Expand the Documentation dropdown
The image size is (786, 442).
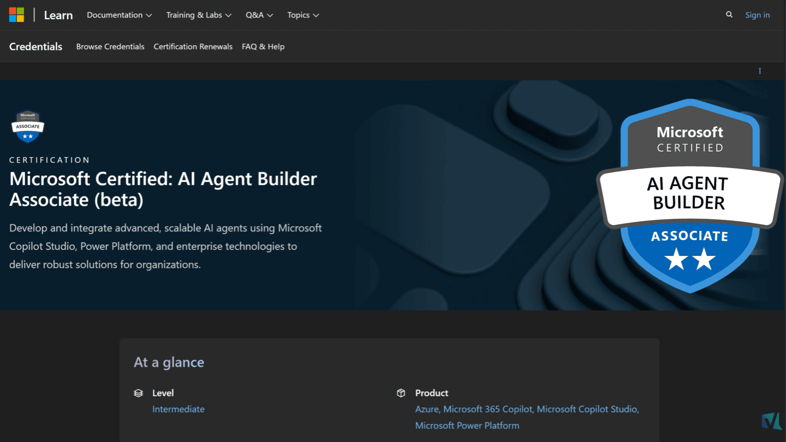pyautogui.click(x=119, y=15)
